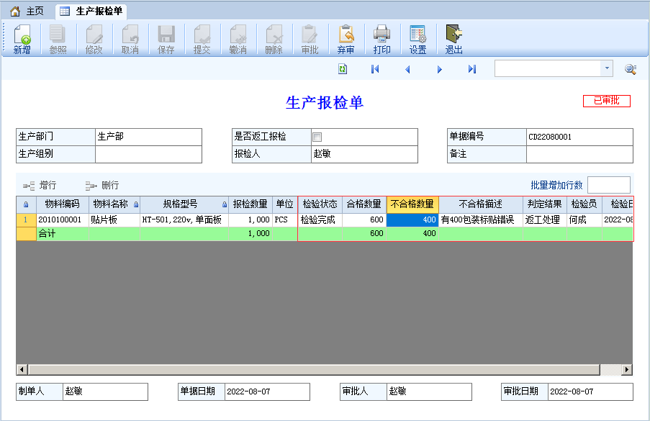650x421 pixels.
Task: Click the 提交 submit toolbar icon
Action: (202, 40)
